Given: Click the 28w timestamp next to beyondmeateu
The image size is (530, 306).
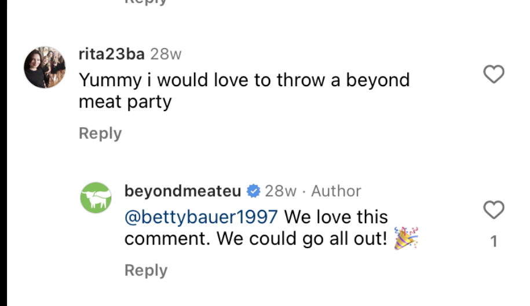Looking at the screenshot, I should (x=281, y=191).
